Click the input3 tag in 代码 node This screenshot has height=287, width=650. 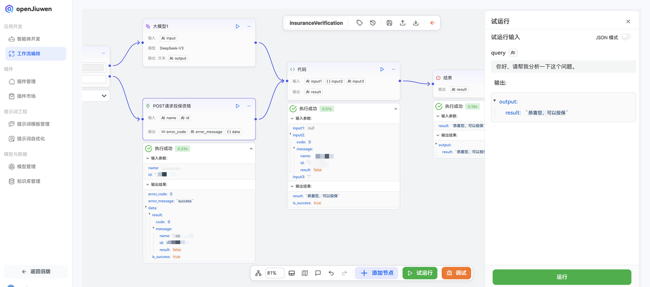point(355,81)
